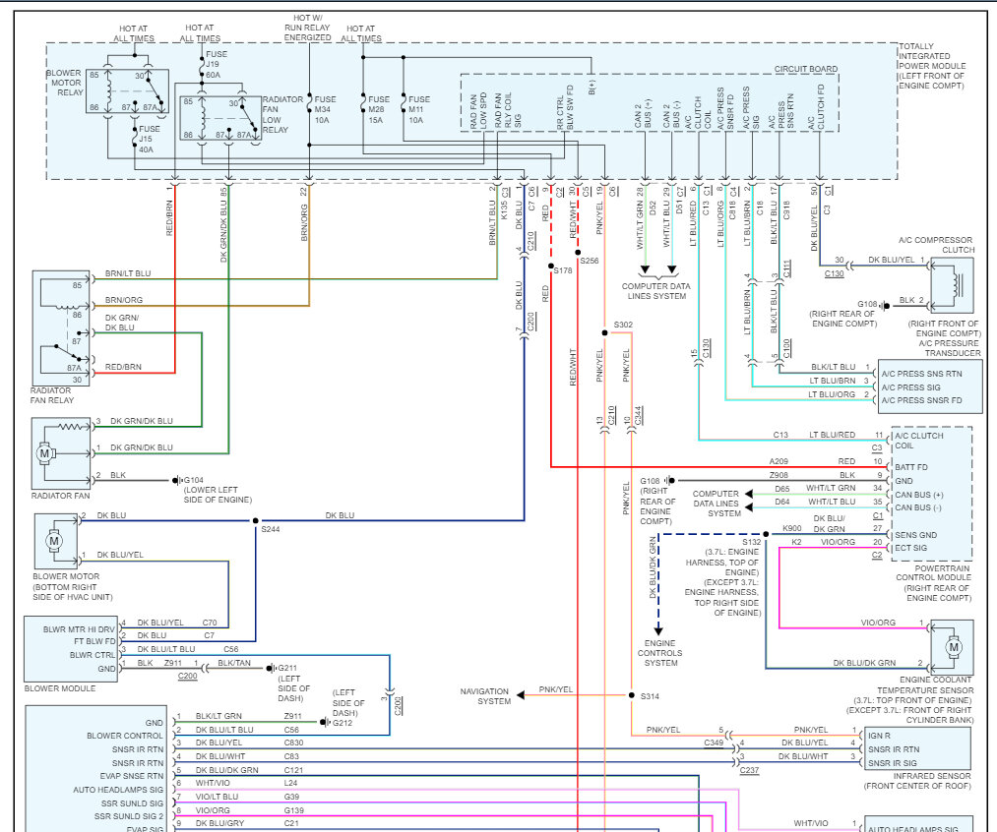Click the Blower Module box label
The image size is (997, 832).
(x=60, y=688)
